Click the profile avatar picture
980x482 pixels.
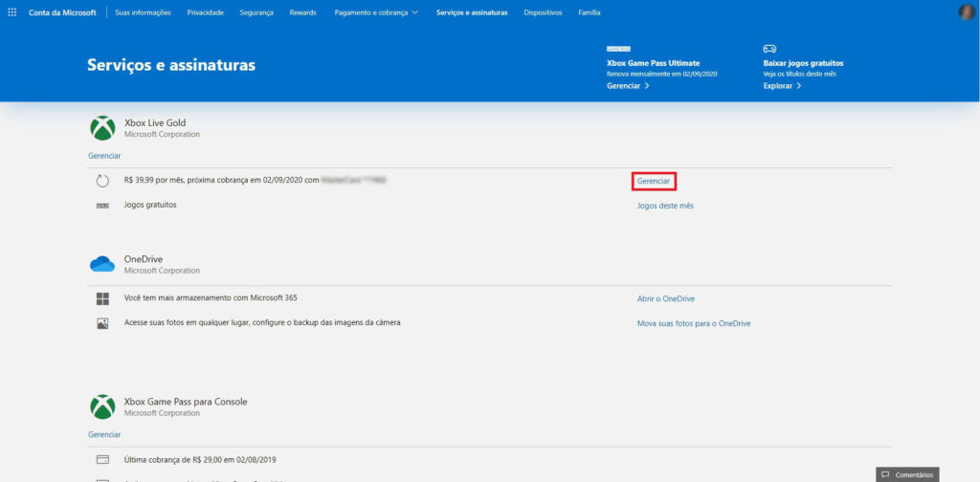click(966, 12)
